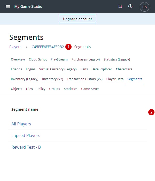This screenshot has width=155, height=181.
Task: Switch to the Bans tab
Action: click(84, 69)
